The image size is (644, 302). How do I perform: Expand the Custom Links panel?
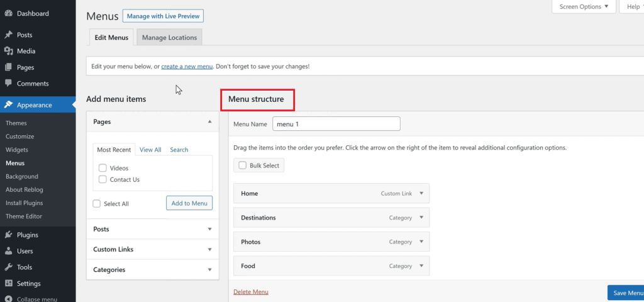coord(152,249)
